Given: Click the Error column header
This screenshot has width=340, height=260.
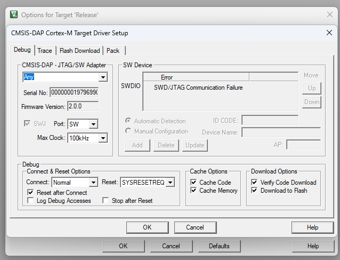Looking at the screenshot, I should coord(196,77).
